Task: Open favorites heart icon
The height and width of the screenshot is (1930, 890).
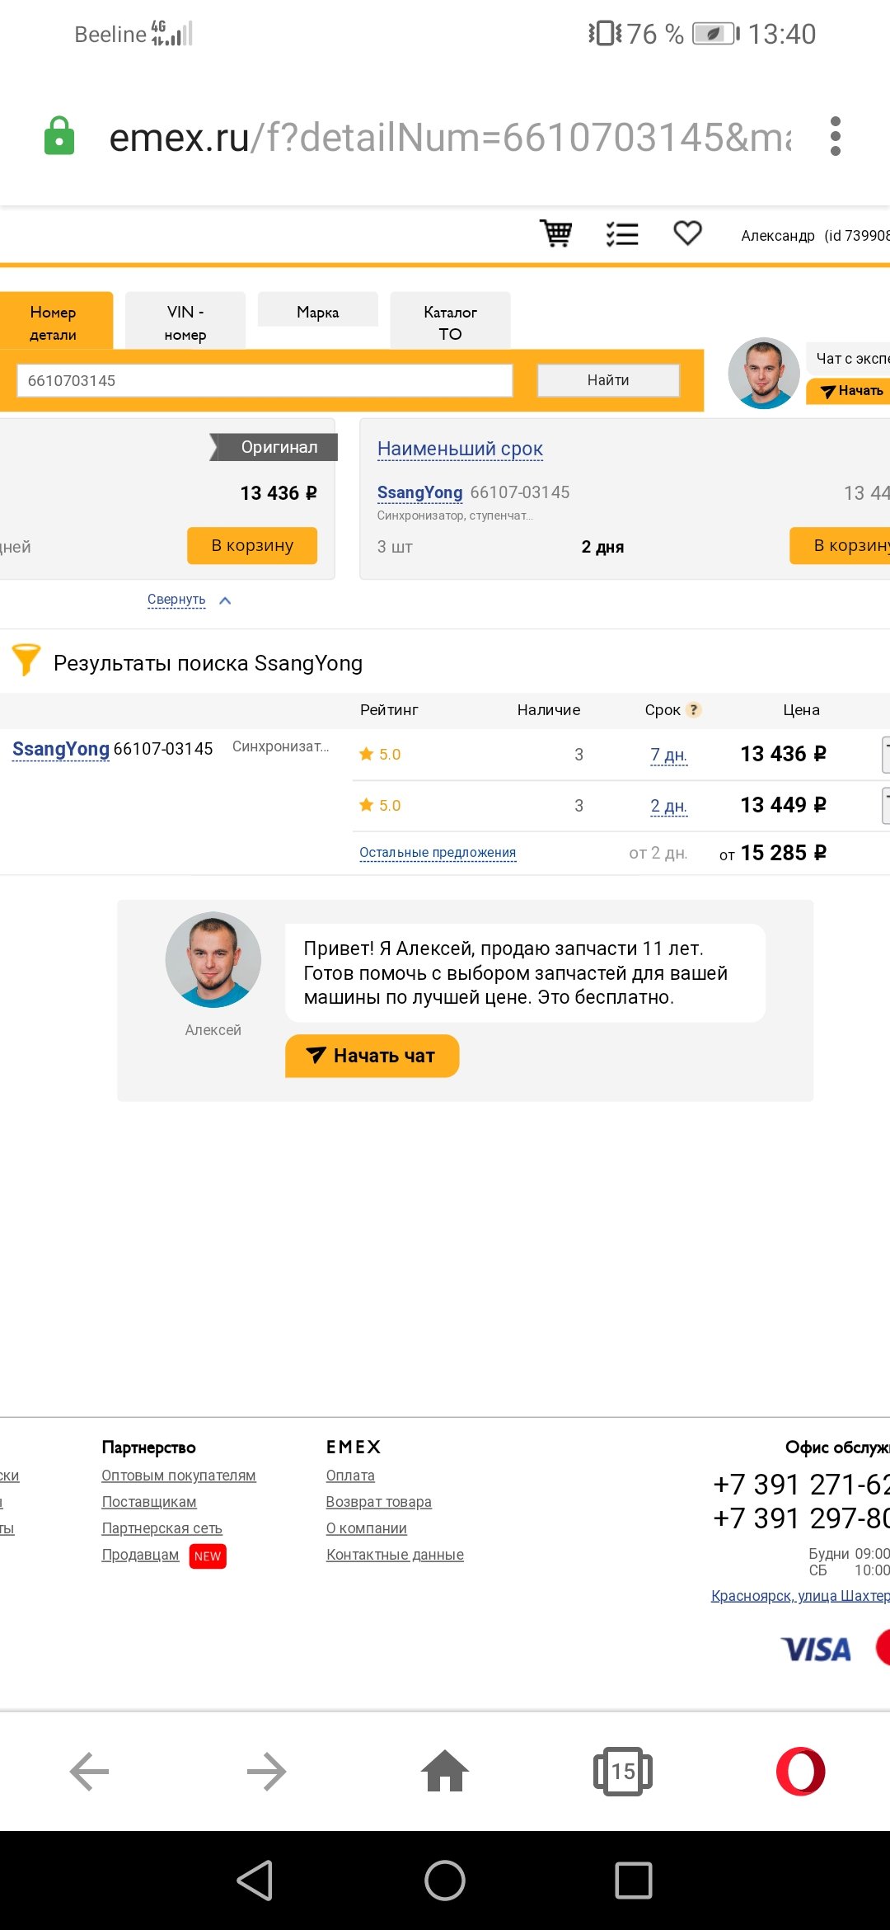Action: (687, 233)
